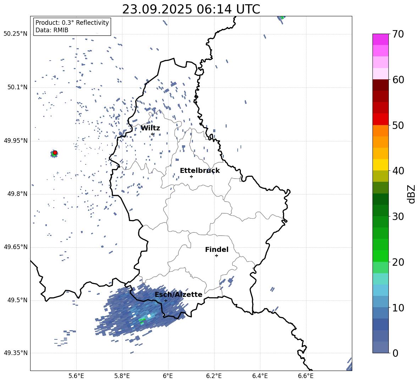Click the 10 tick on colorbar
The width and height of the screenshot is (420, 383).
(x=398, y=308)
